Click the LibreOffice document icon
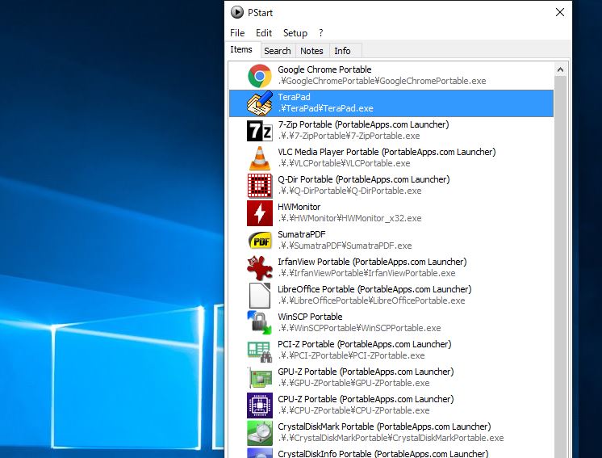This screenshot has height=458, width=602. (260, 296)
